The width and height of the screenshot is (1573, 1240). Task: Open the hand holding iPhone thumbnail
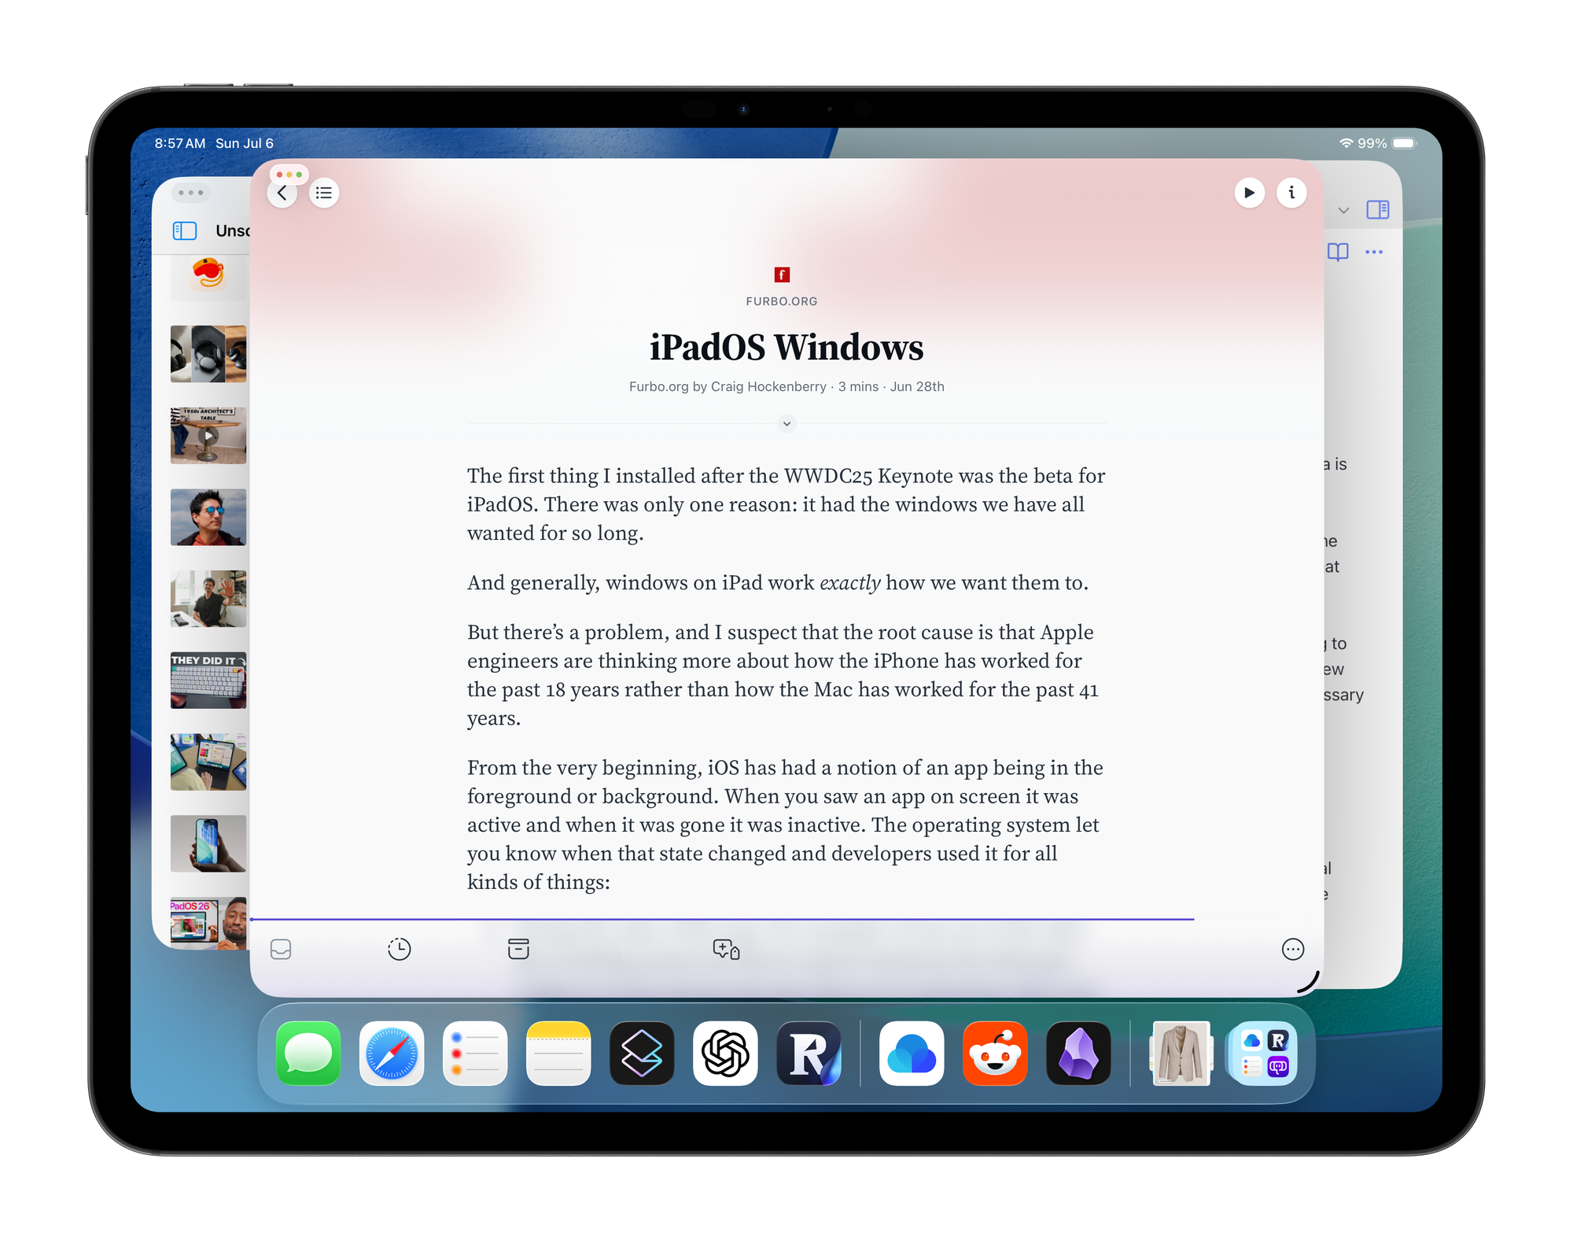[208, 843]
